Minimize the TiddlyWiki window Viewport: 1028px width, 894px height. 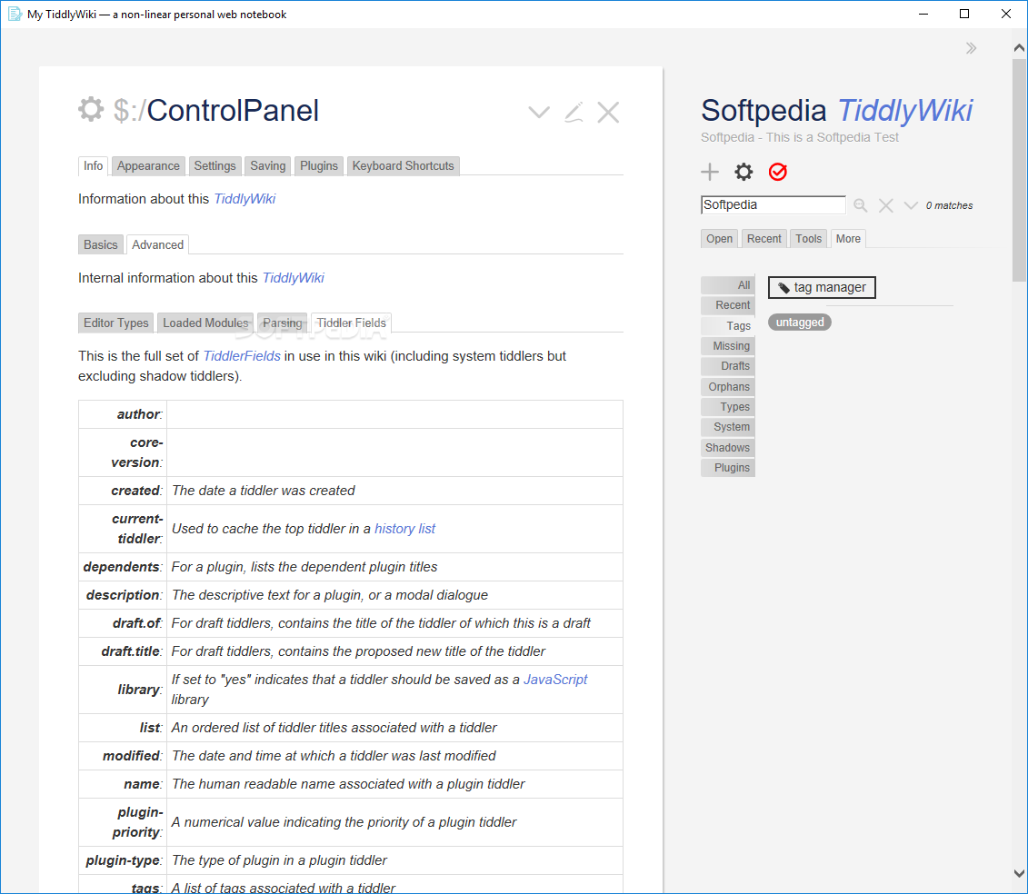coord(923,14)
